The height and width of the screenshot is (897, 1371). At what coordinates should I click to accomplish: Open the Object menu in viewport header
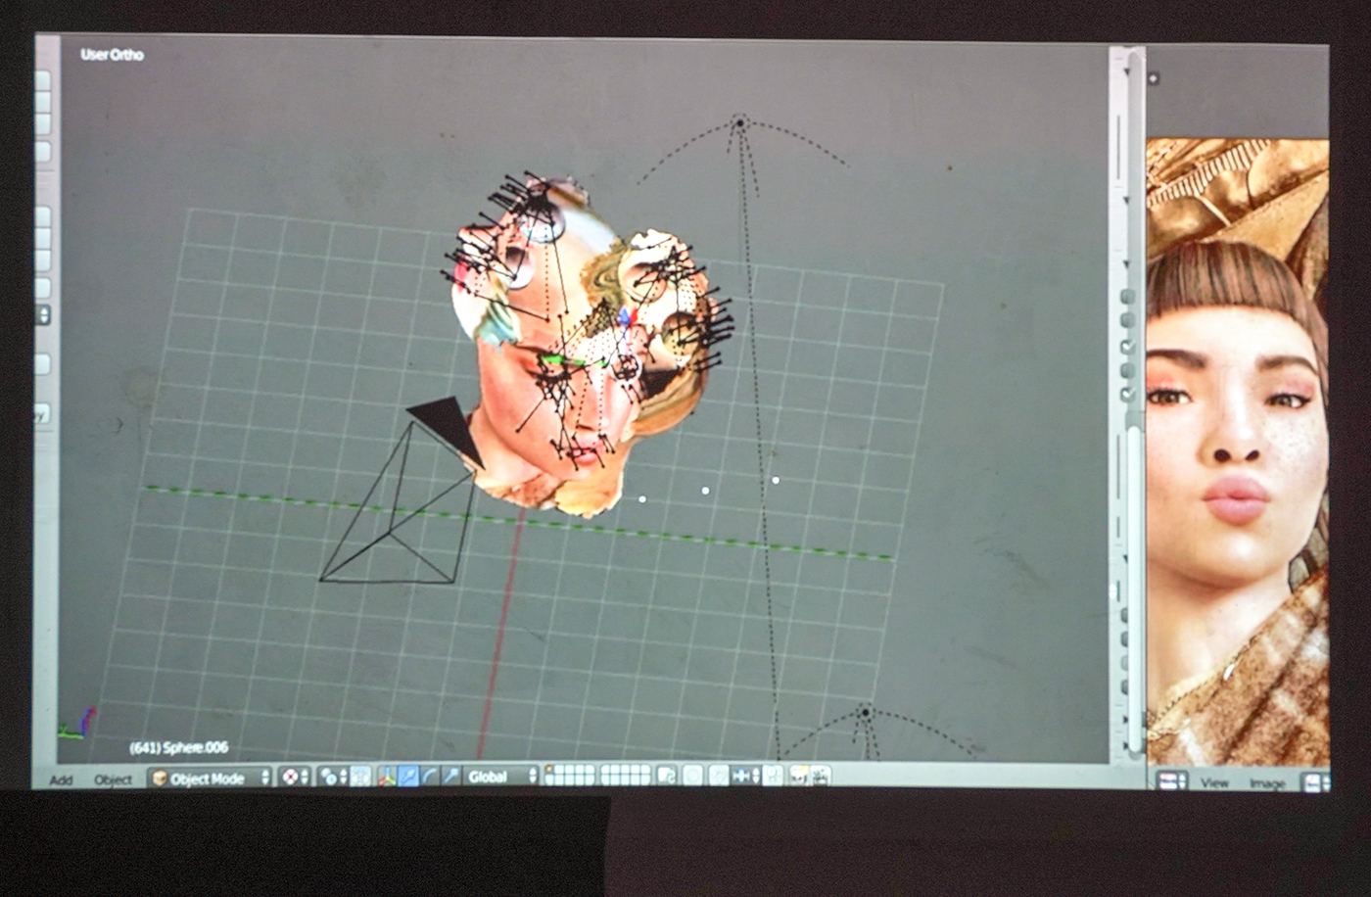click(113, 779)
